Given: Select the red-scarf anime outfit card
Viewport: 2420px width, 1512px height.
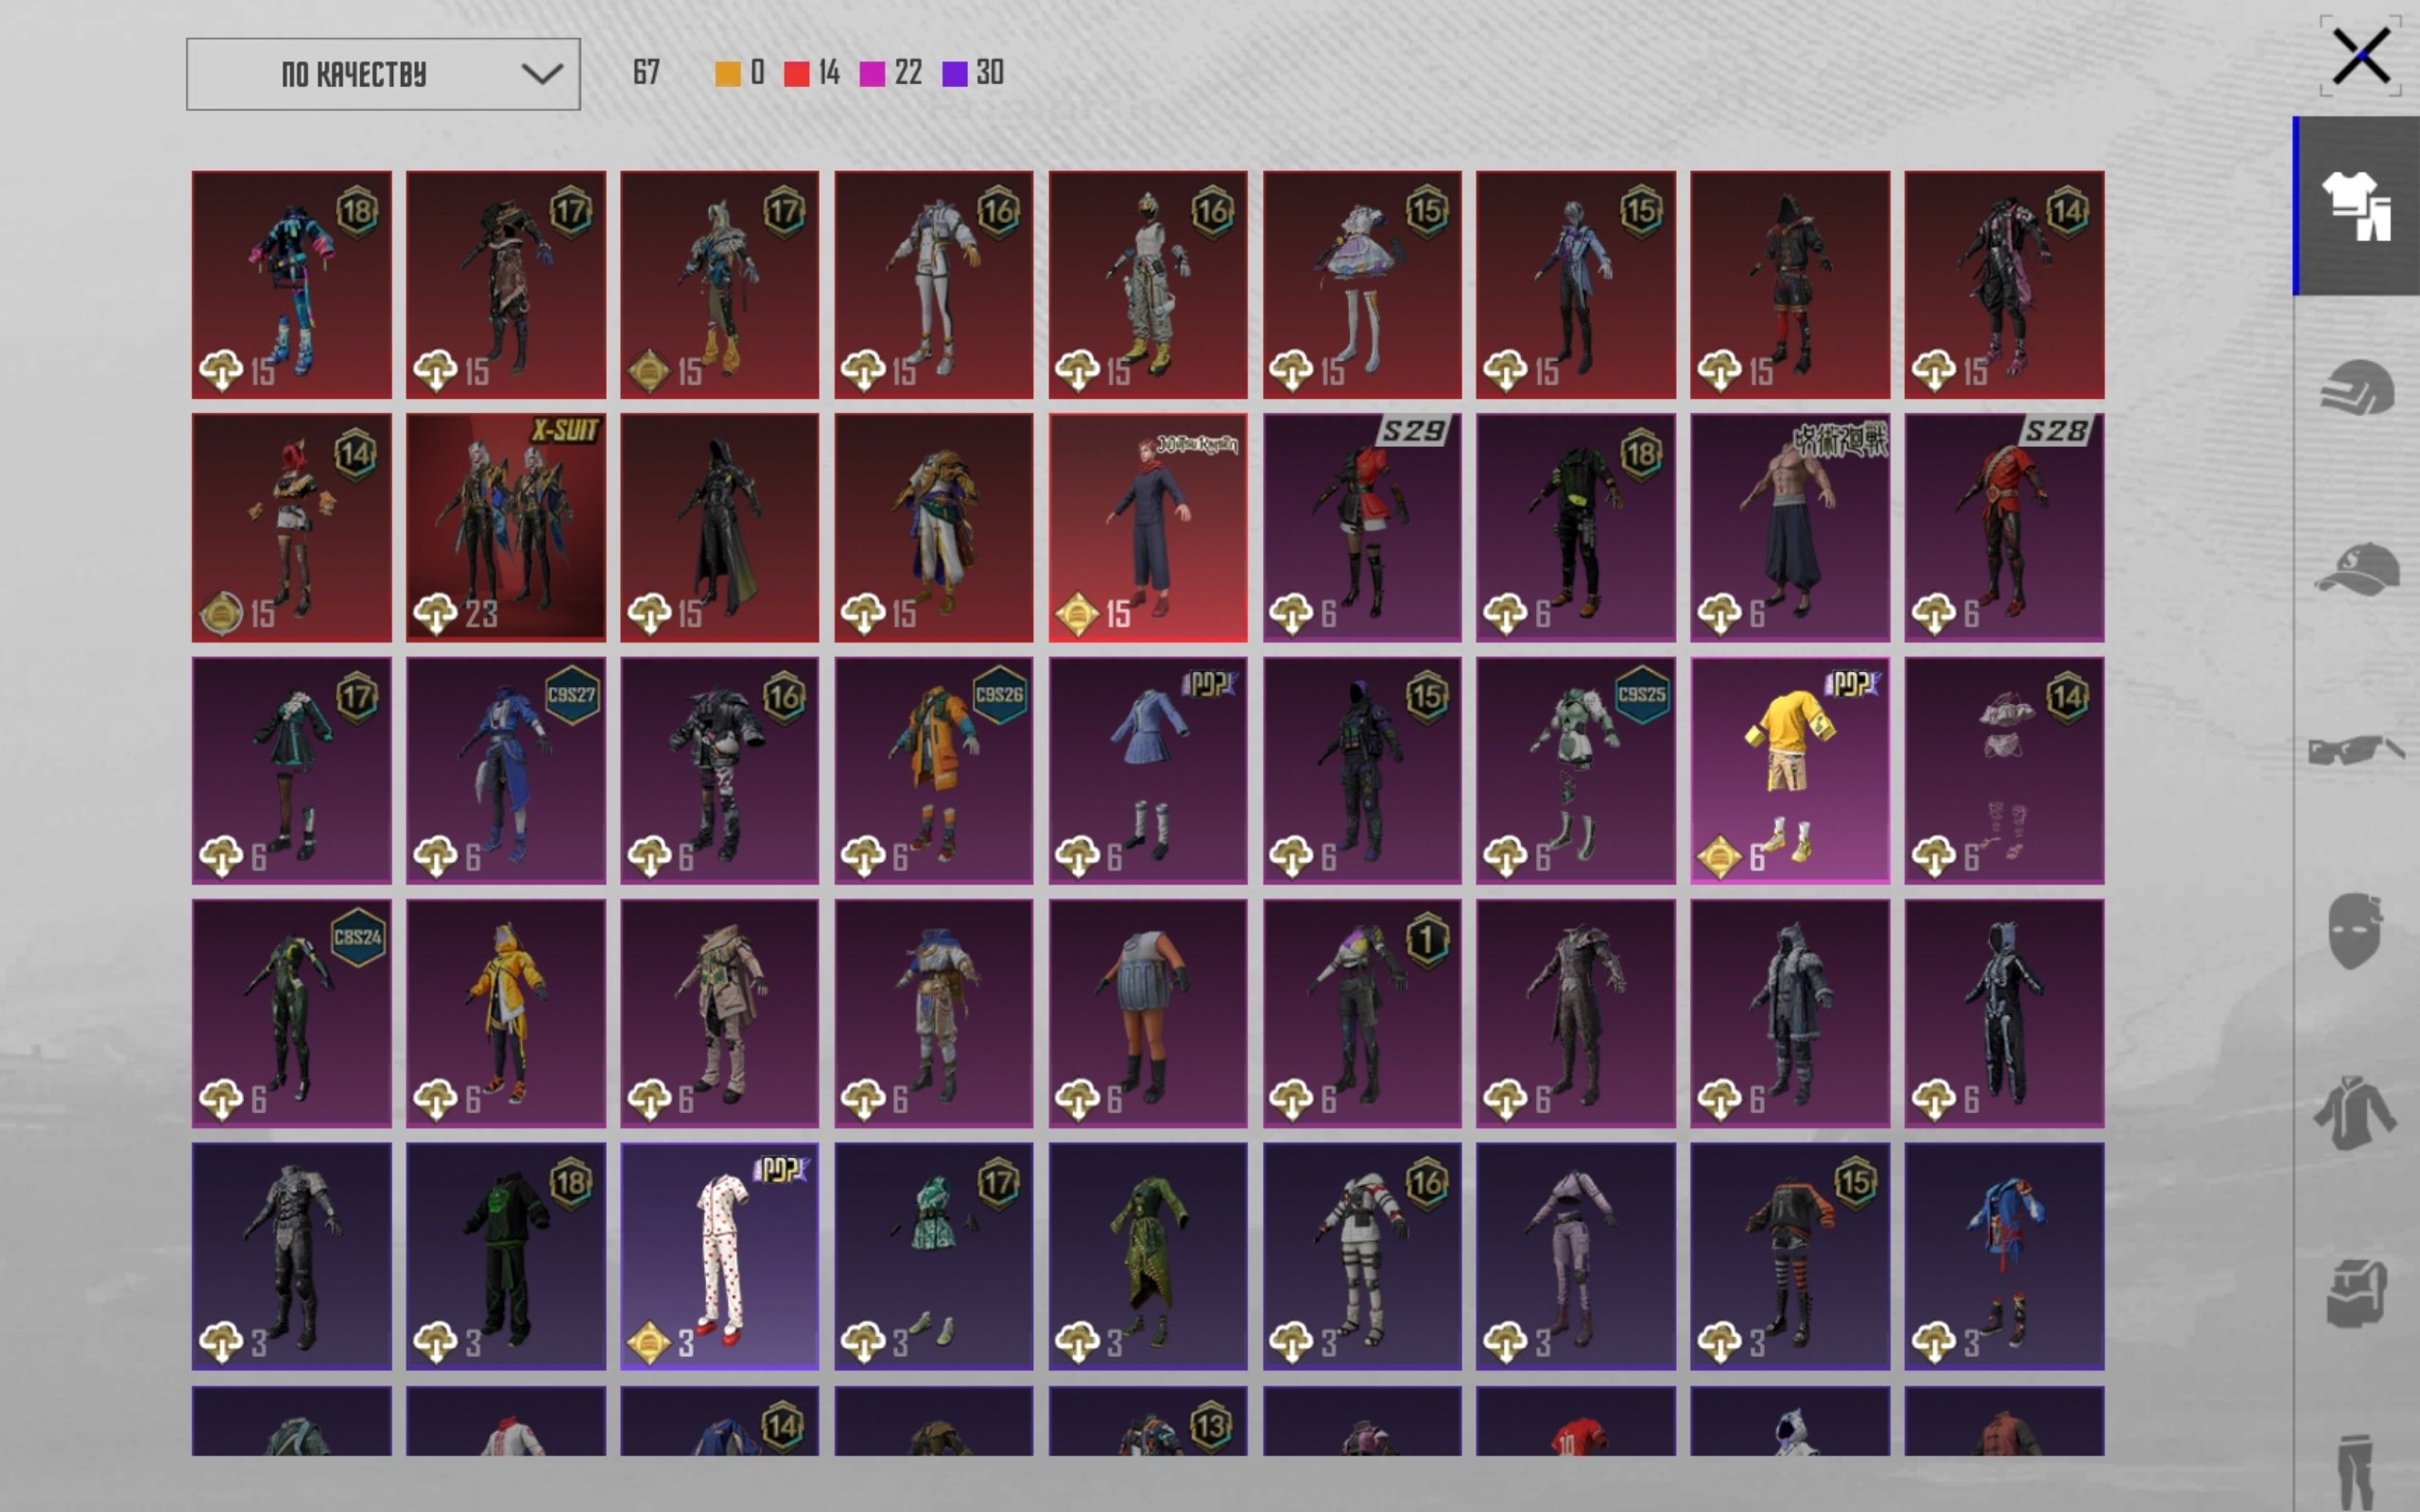Looking at the screenshot, I should point(1148,527).
